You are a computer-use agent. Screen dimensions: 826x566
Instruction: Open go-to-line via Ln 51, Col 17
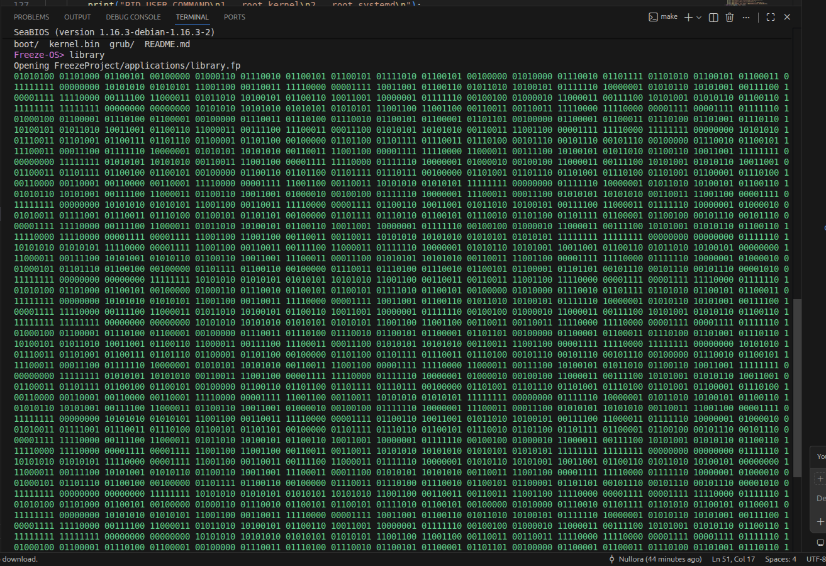734,559
